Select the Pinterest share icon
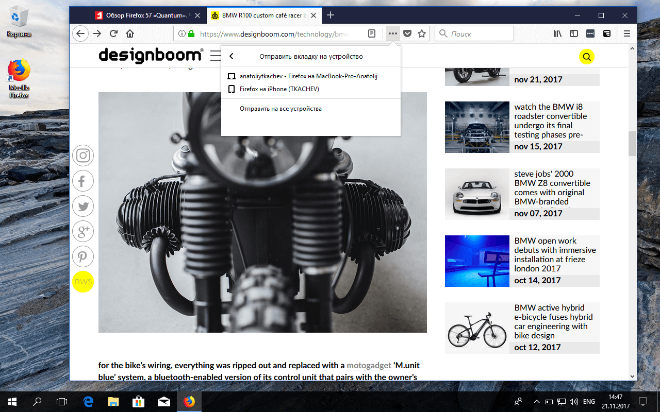 83,256
